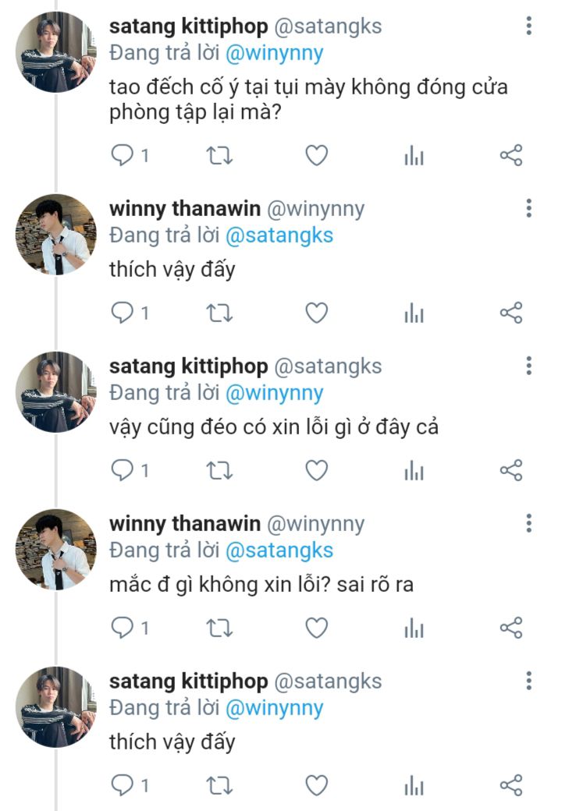
Task: Like the 'vậy cũng đéo có xin lỗi' tweet
Action: coord(316,471)
